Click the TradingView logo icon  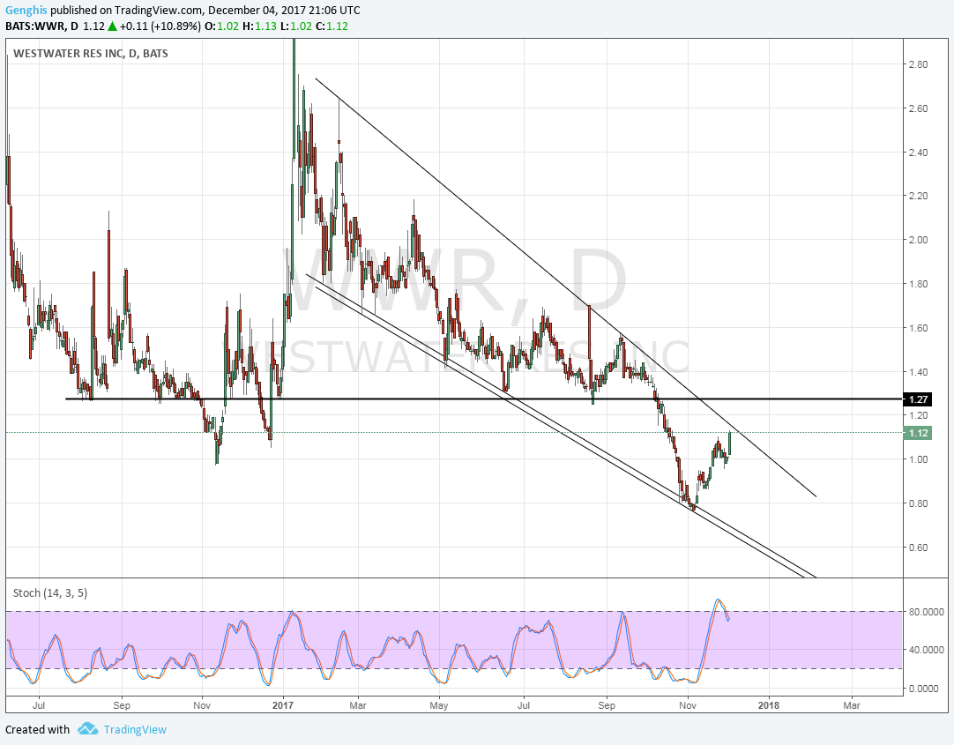pyautogui.click(x=88, y=728)
